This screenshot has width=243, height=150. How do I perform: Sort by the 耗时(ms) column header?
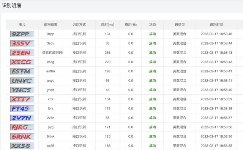[x=107, y=25]
